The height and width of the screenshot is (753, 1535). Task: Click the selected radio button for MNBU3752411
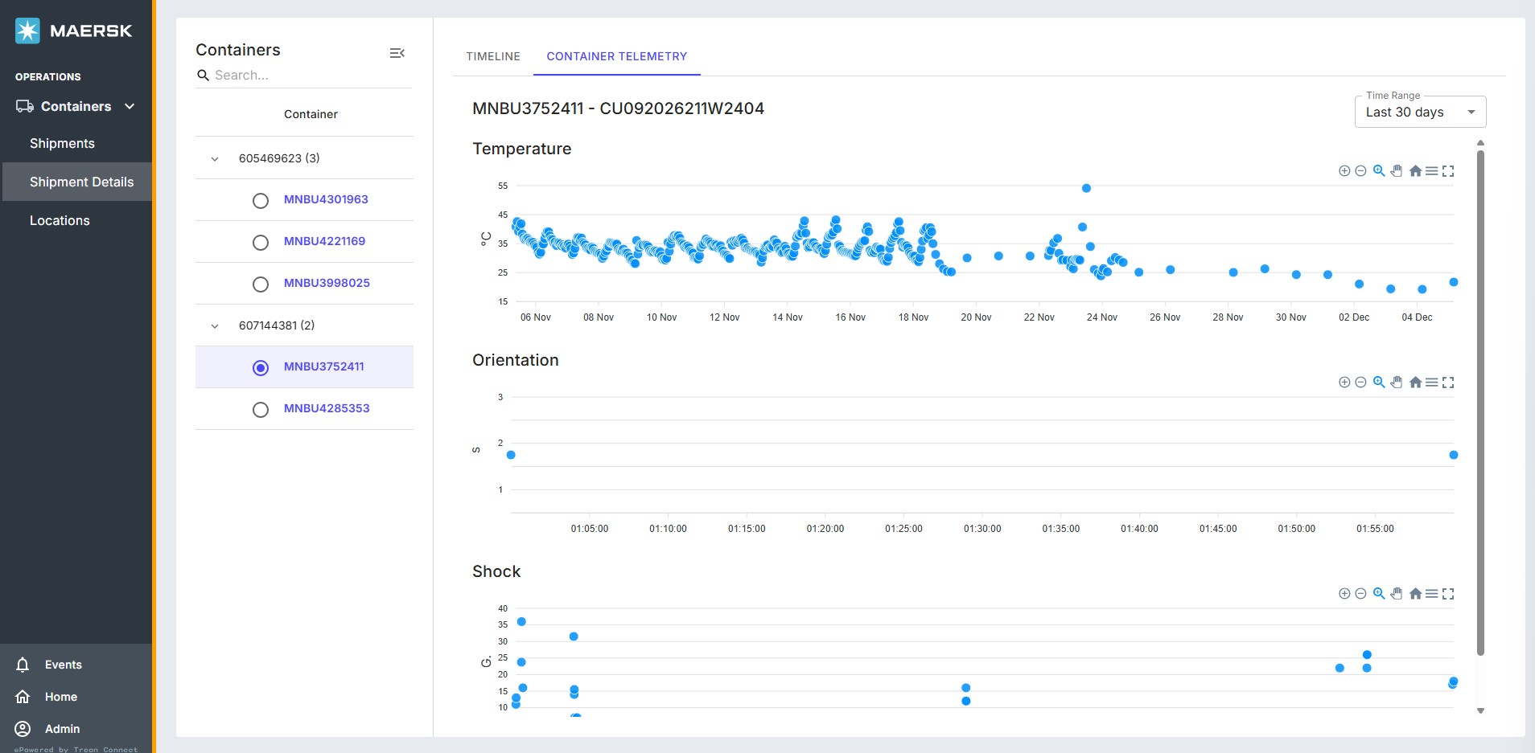tap(261, 368)
